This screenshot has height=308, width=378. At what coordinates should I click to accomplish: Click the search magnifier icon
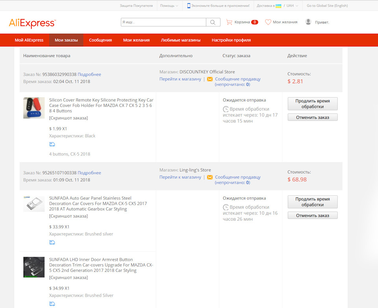(x=213, y=22)
